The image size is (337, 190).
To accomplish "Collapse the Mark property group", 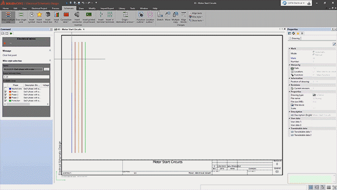I will coord(289,48).
